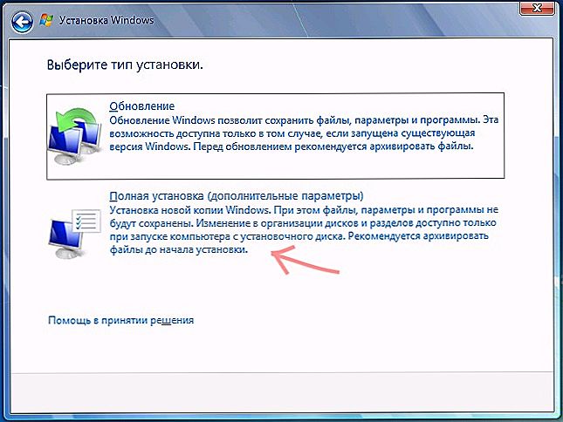
Task: Click the Обновление Windows позволит сохранить description
Action: [x=304, y=133]
